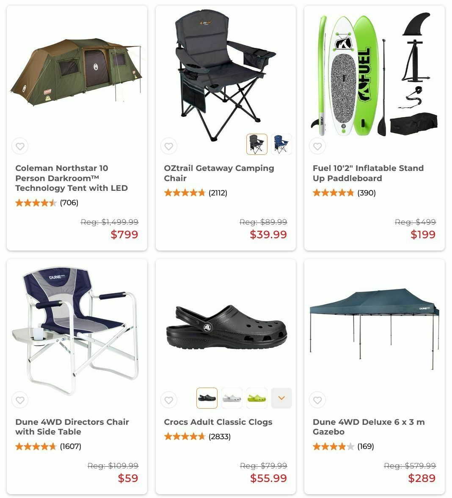
Task: Open Coleman Northstar 10 Person Tent title
Action: (72, 178)
